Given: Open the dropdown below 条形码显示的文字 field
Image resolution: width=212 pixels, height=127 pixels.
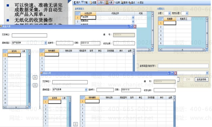Looking at the screenshot, I should click(x=207, y=73).
